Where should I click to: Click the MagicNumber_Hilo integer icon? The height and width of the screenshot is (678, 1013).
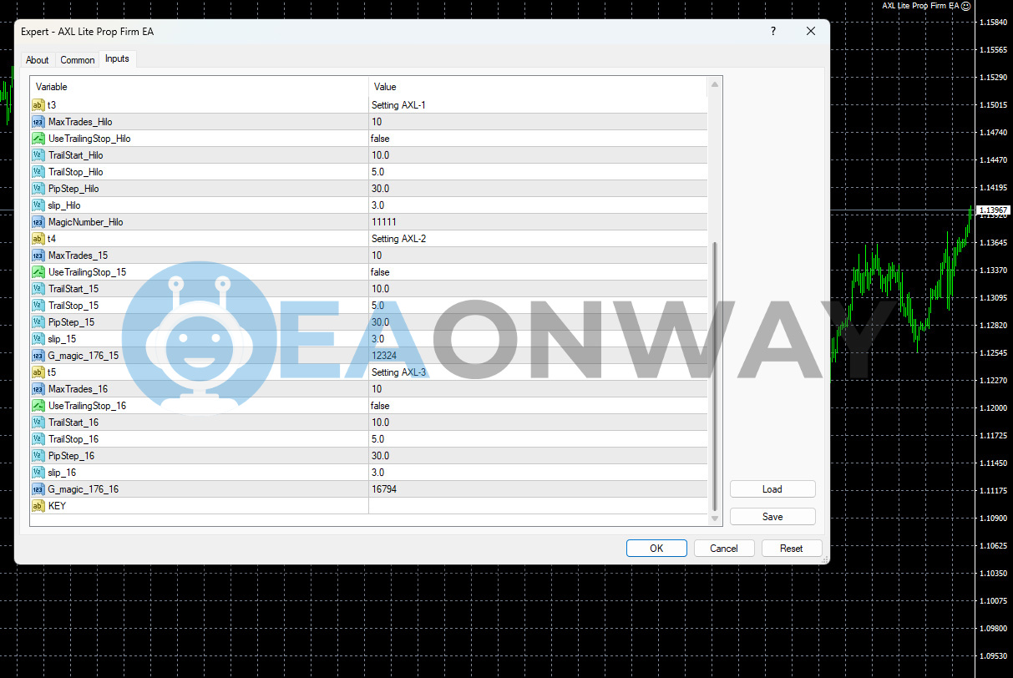tap(38, 222)
